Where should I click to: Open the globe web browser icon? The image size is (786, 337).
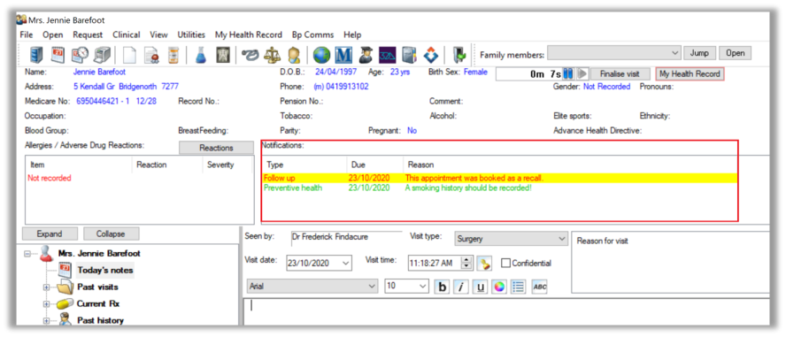click(321, 55)
